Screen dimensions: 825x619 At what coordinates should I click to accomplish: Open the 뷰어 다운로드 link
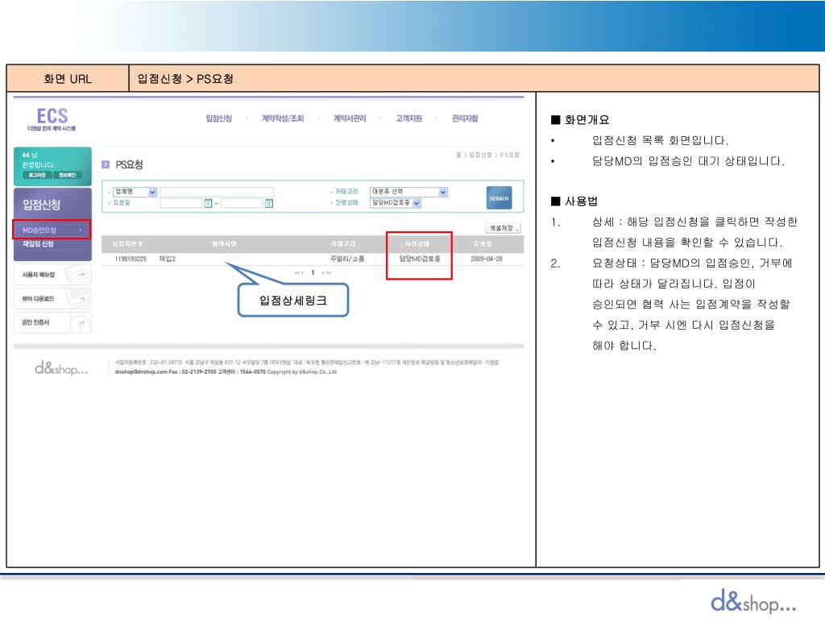pyautogui.click(x=52, y=298)
